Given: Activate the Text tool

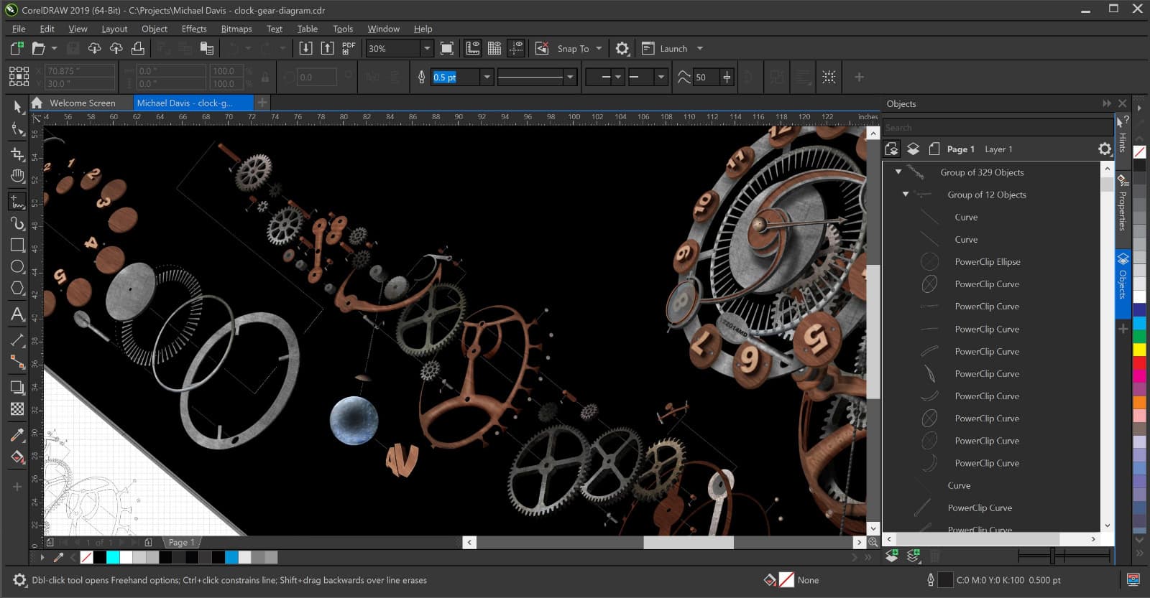Looking at the screenshot, I should pos(17,314).
